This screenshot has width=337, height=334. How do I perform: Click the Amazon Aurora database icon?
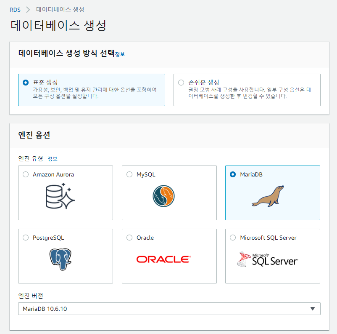point(60,196)
